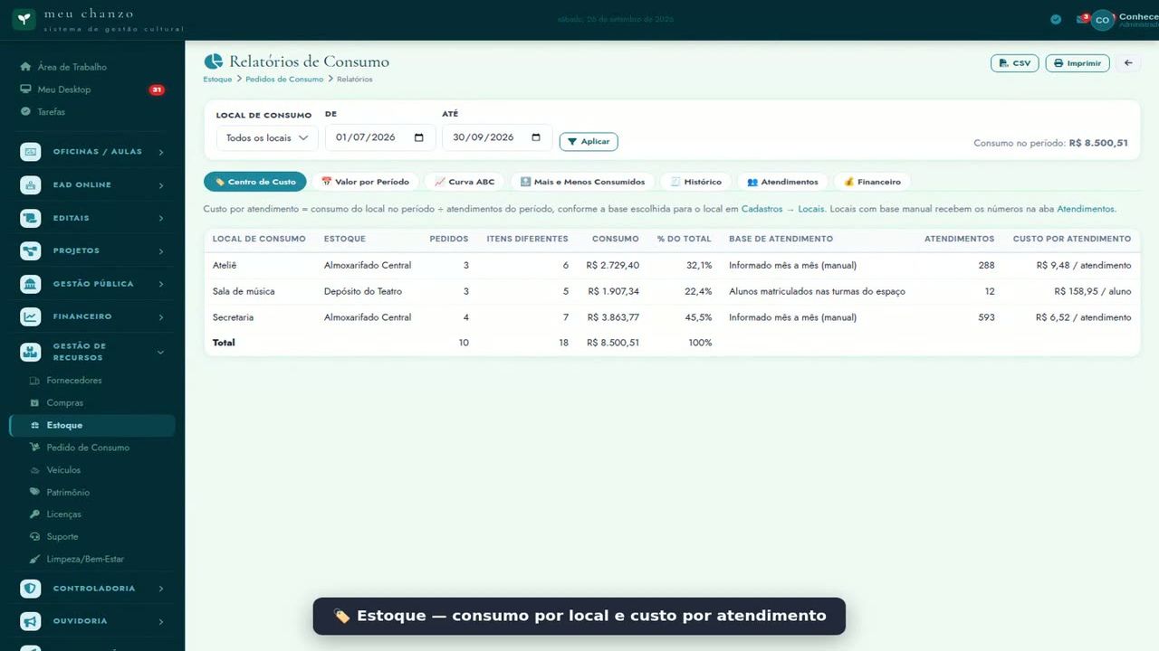Click the Meu Desktop badge showing 31
The image size is (1159, 651).
157,90
